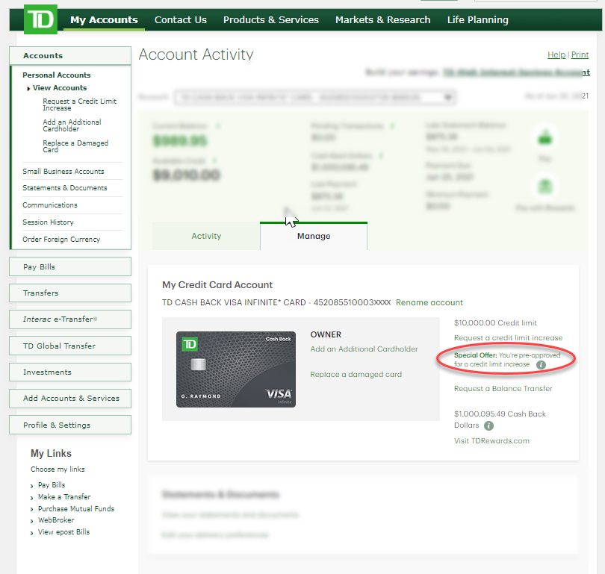Viewport: 605px width, 574px height.
Task: Click Add an Additional Cardholder under Owner
Action: click(364, 349)
